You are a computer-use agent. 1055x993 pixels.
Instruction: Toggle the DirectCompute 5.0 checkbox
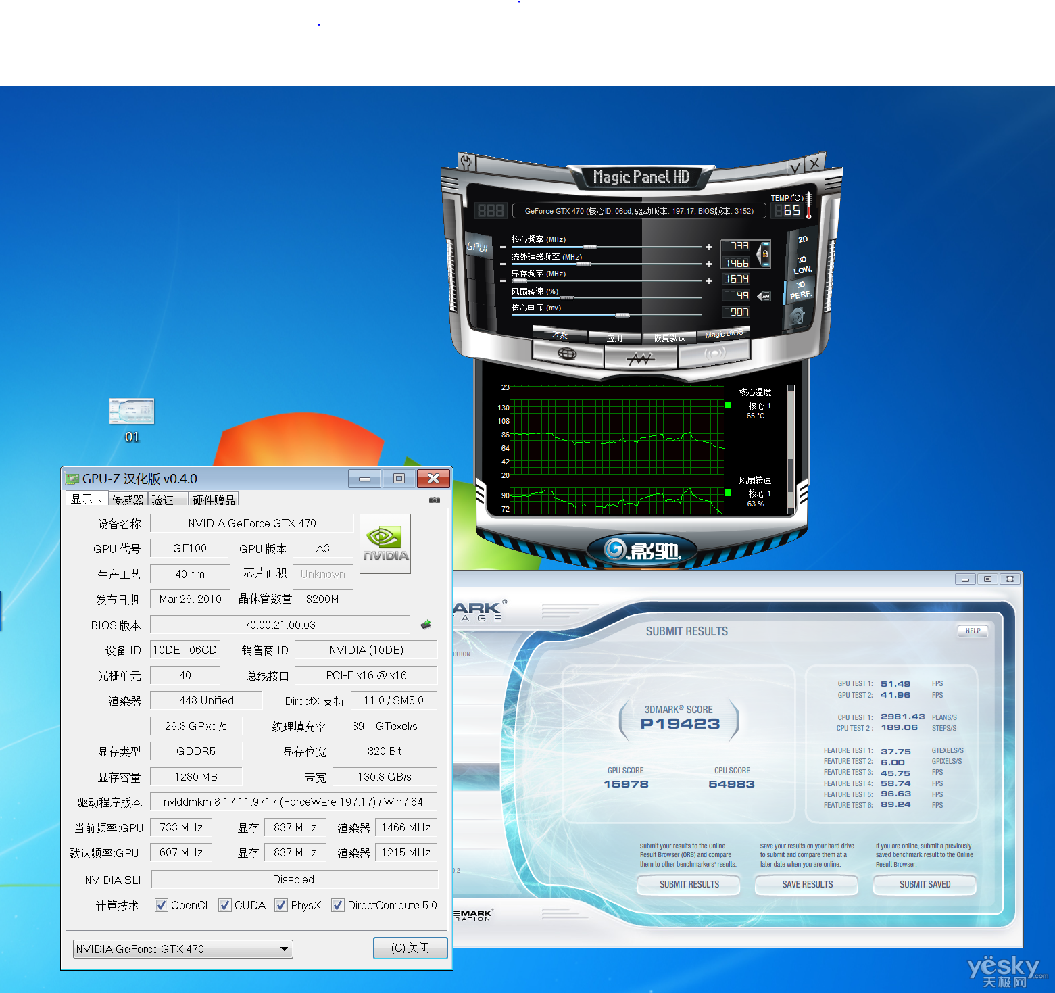click(x=338, y=905)
